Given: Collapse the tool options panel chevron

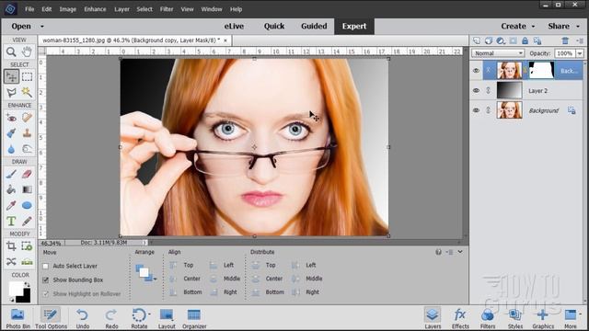Looking at the screenshot, I should [x=460, y=252].
